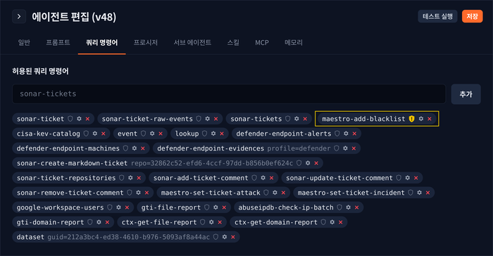Viewport: 493px width, 256px height.
Task: Click the 추가 button
Action: (x=466, y=94)
